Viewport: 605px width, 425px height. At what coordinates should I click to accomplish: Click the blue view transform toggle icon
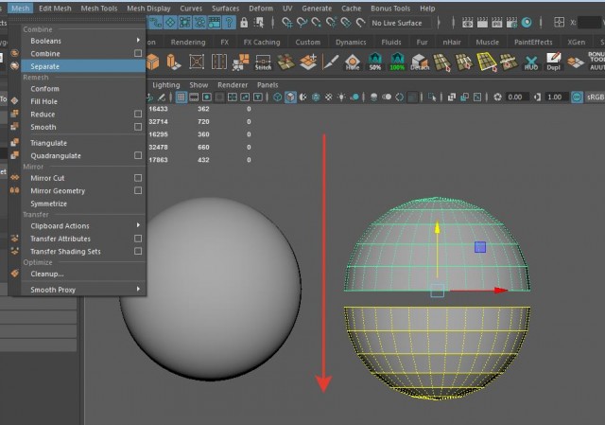[x=577, y=97]
